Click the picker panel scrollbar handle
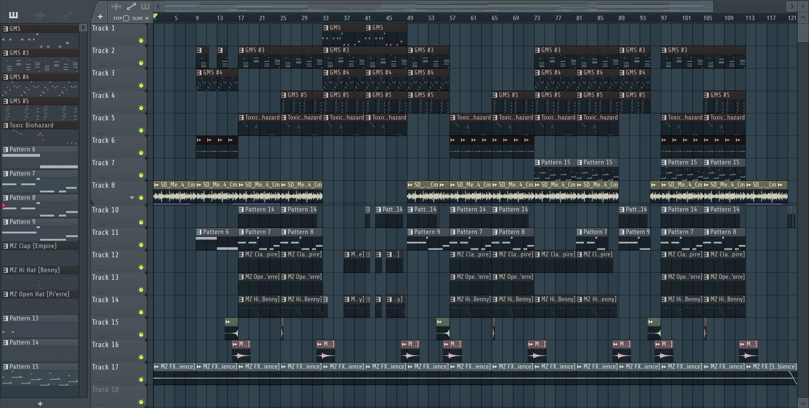The height and width of the screenshot is (408, 809). coord(83,27)
